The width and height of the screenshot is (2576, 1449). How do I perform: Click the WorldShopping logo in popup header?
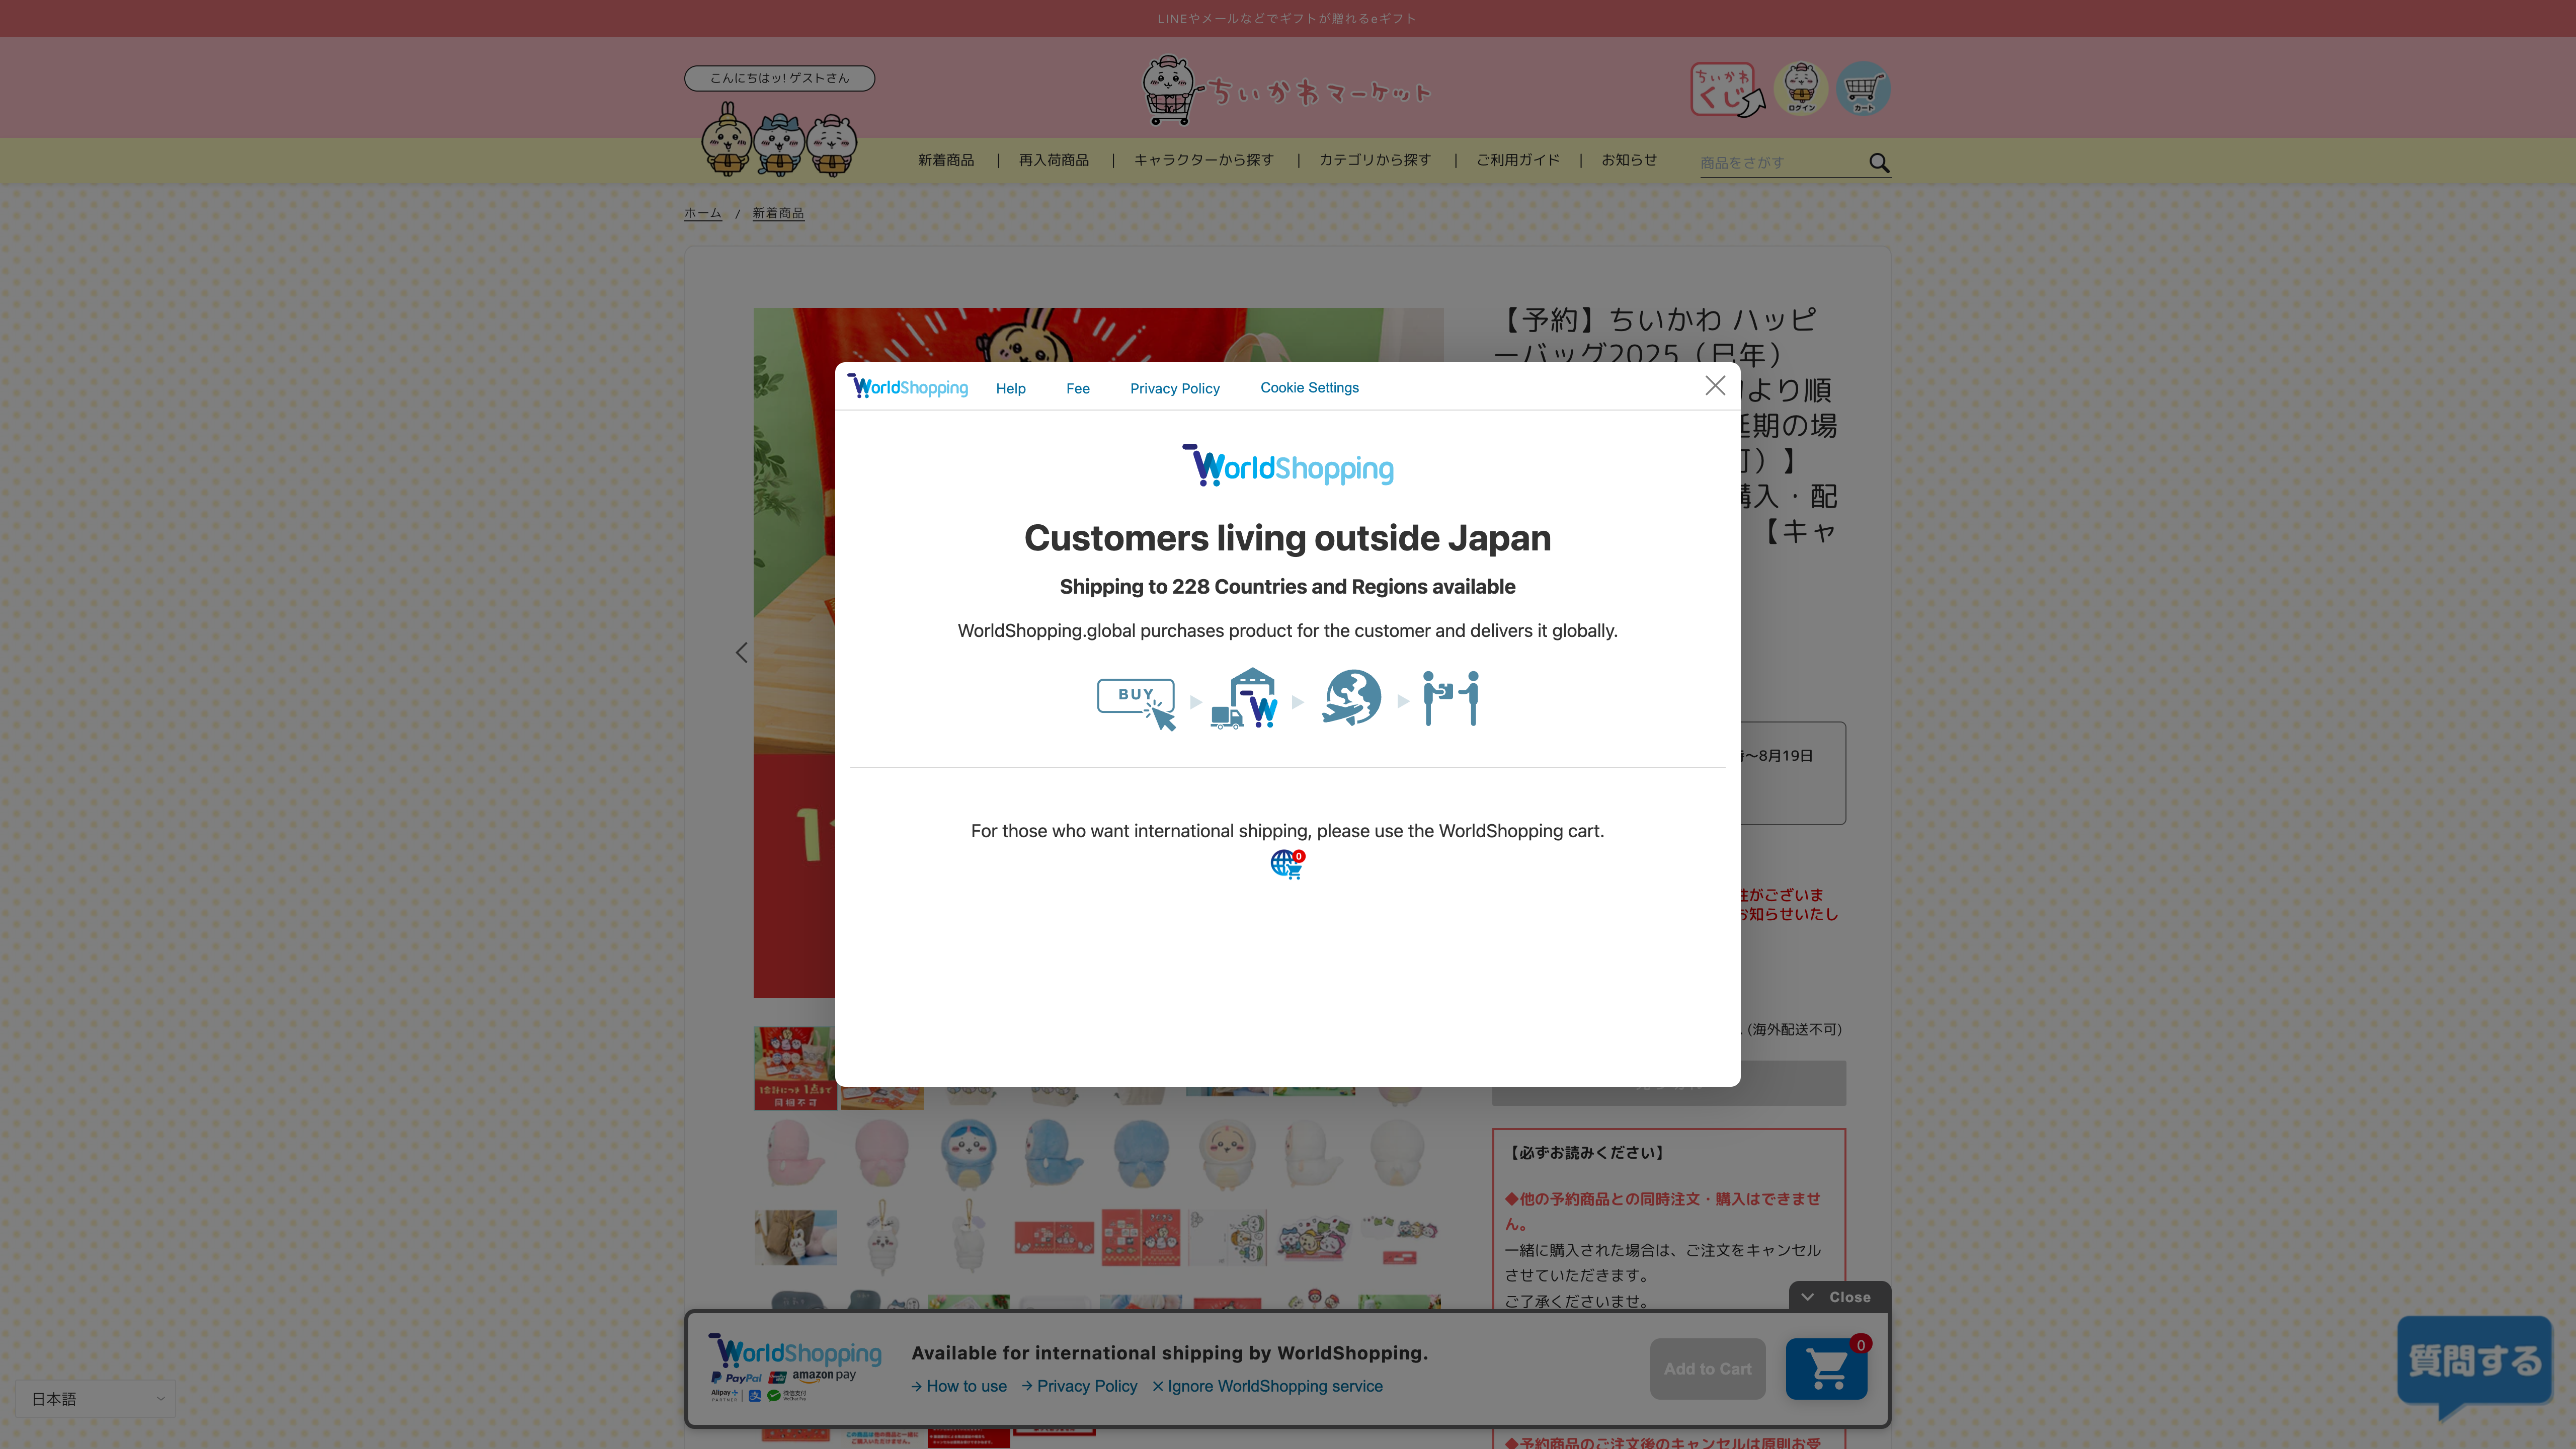pos(908,386)
